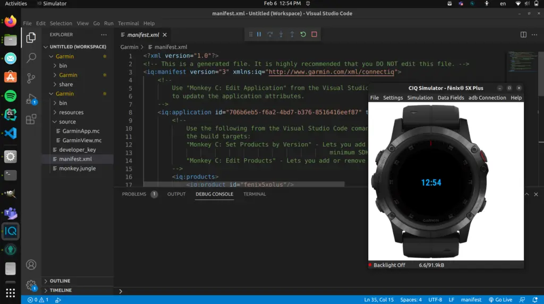This screenshot has width=544, height=304.
Task: Change UTF-8 file encoding
Action: pyautogui.click(x=435, y=300)
